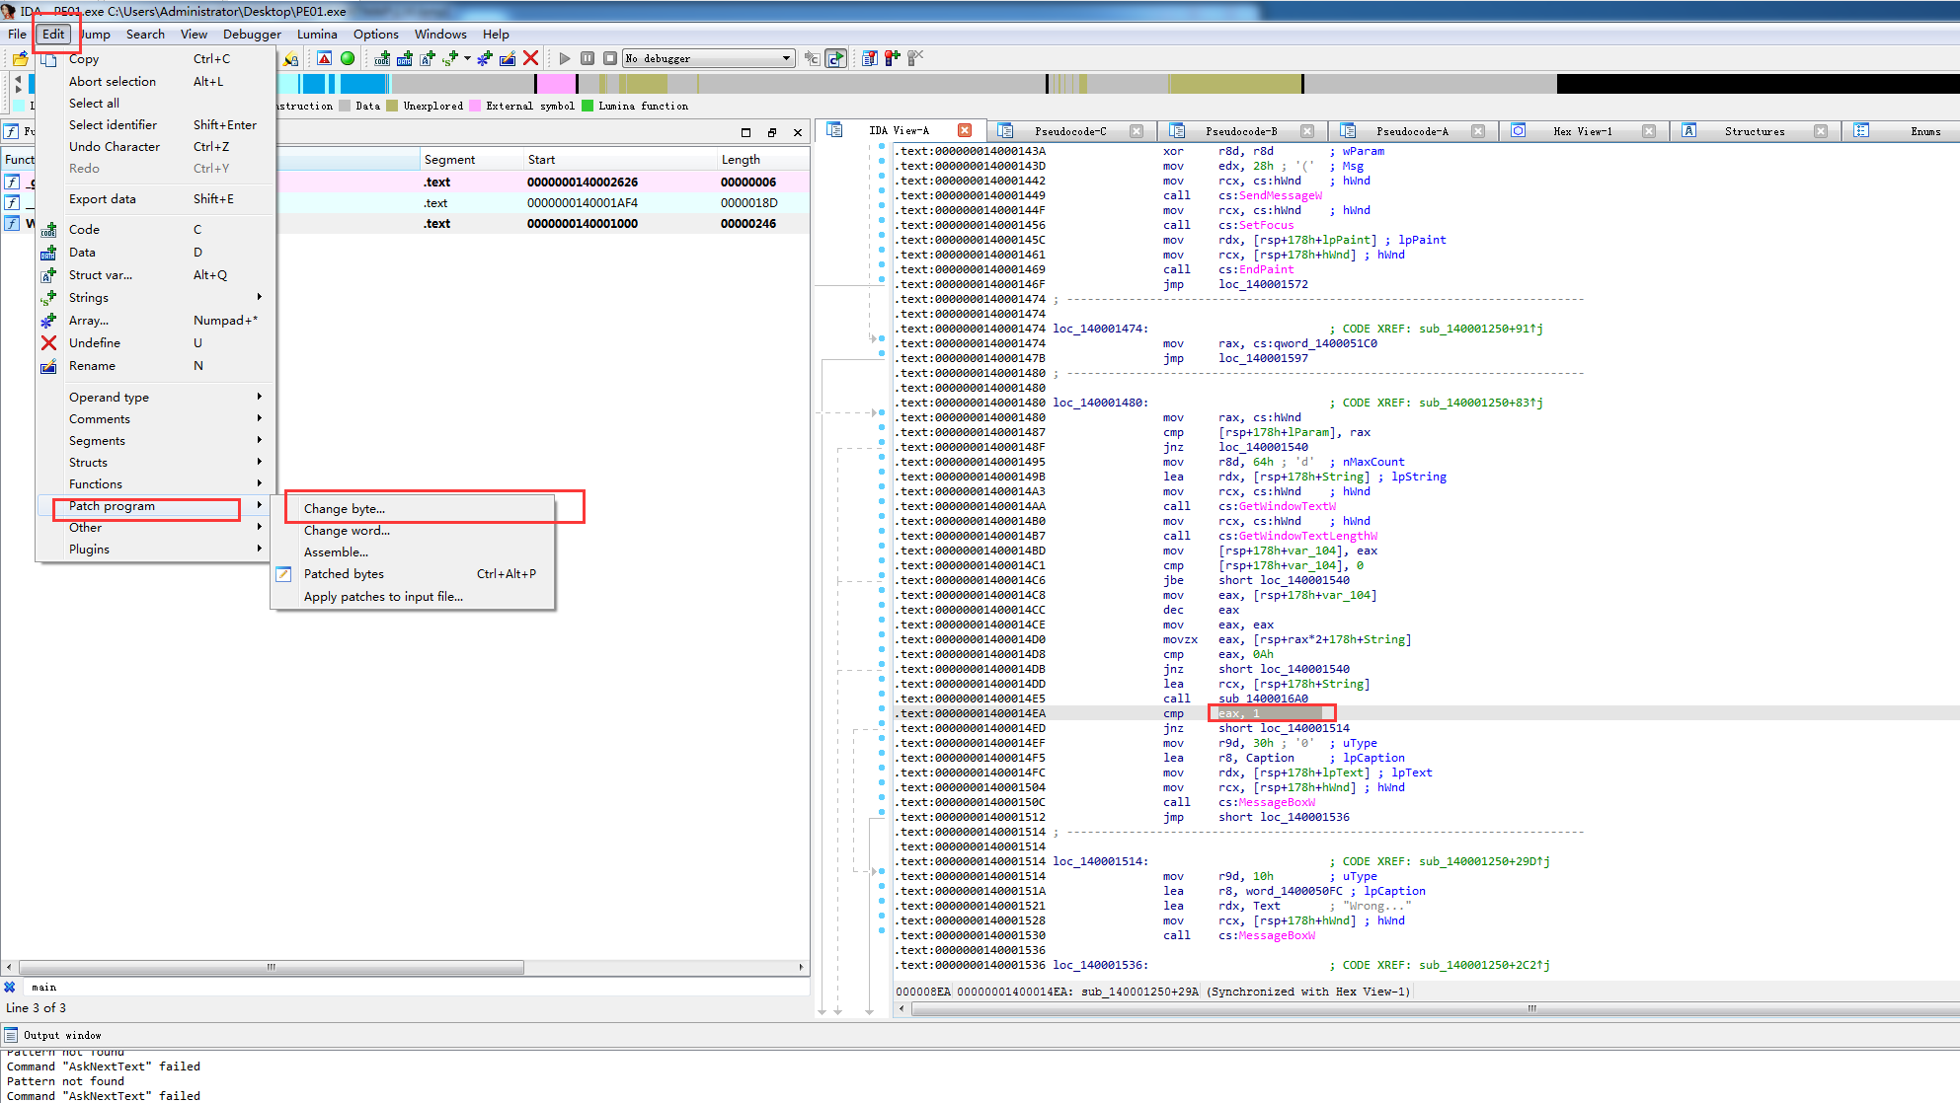This screenshot has height=1103, width=1960.
Task: Switch to the Hex View-1 tab
Action: pos(1581,131)
